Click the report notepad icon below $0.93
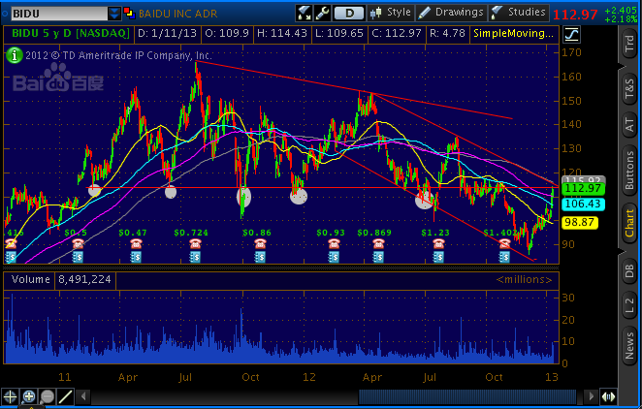 tap(334, 257)
